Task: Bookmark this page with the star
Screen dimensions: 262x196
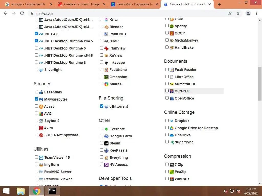Action: [238, 13]
